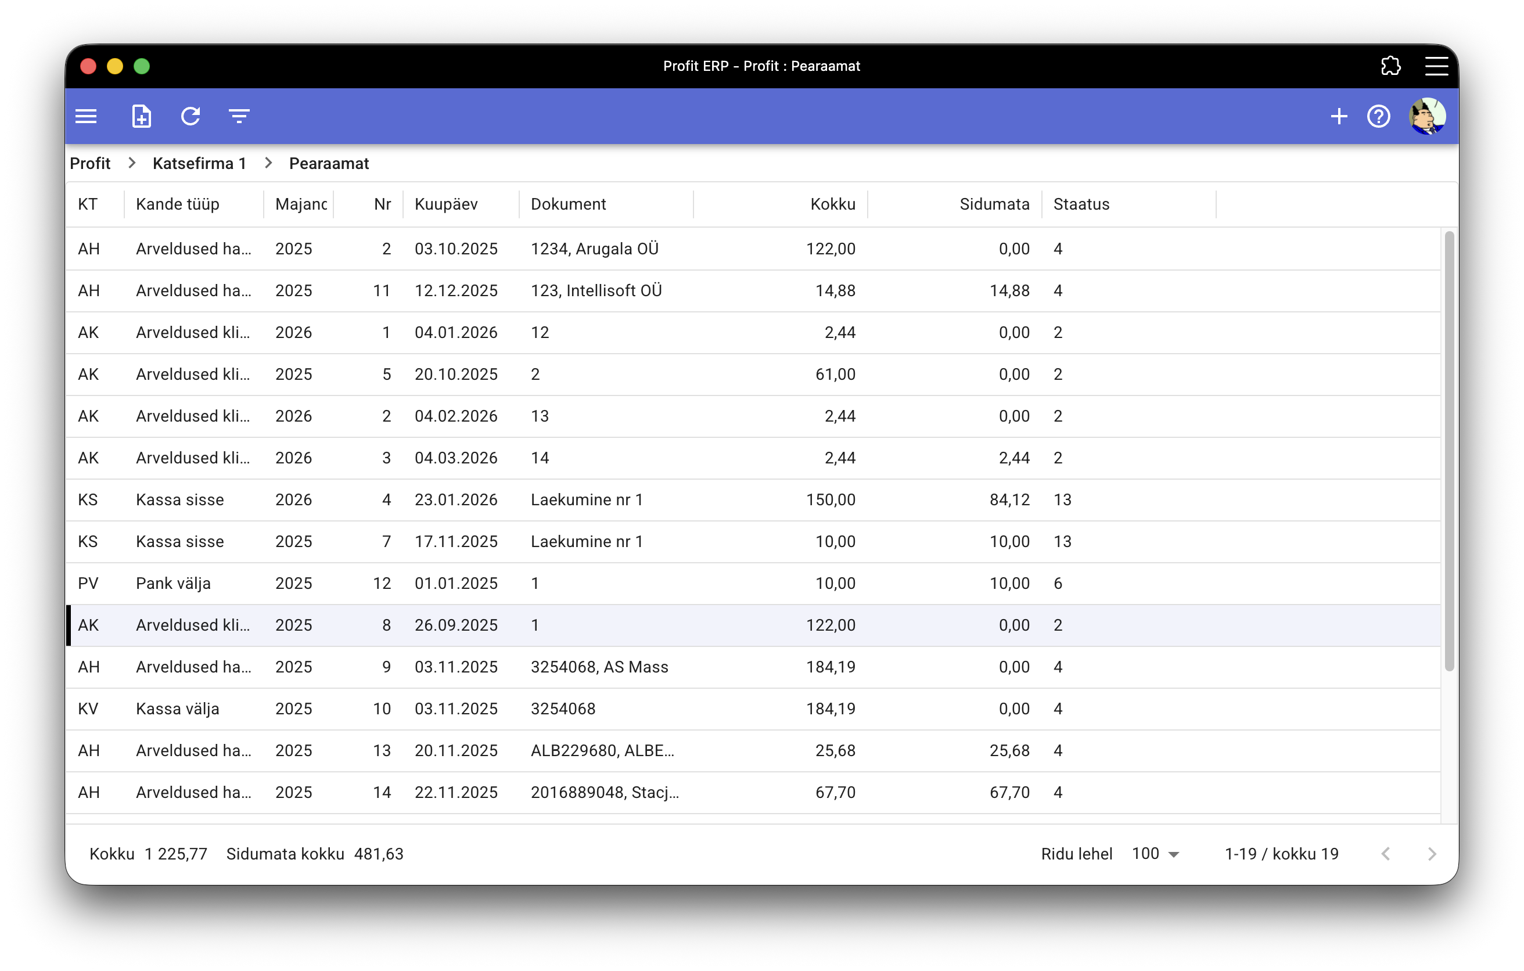Expand the Ridu lehel 100 dropdown
1524x971 pixels.
1156,854
